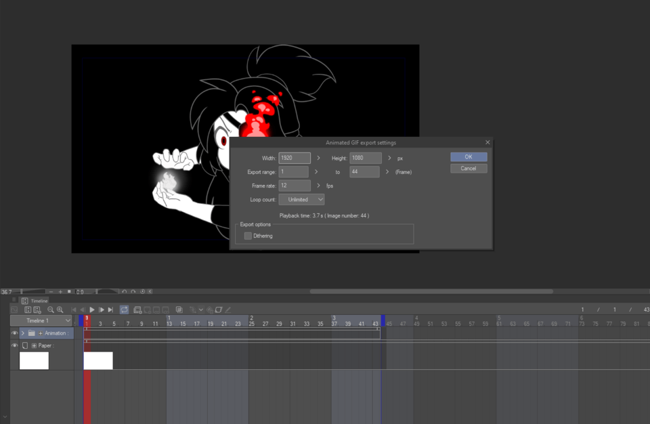Click the next frame icon
The height and width of the screenshot is (424, 650).
coord(101,310)
